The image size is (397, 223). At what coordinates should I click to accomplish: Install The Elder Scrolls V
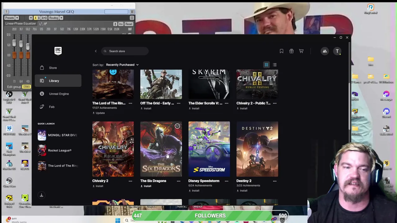pyautogui.click(x=194, y=108)
